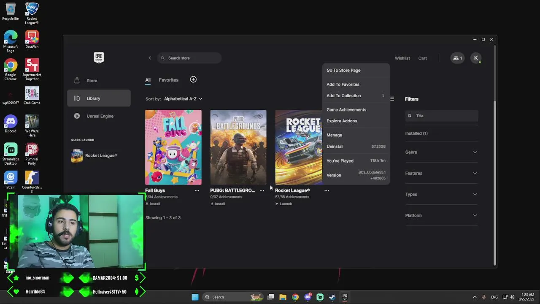Click the Title filter input field
This screenshot has width=540, height=304.
[441, 116]
